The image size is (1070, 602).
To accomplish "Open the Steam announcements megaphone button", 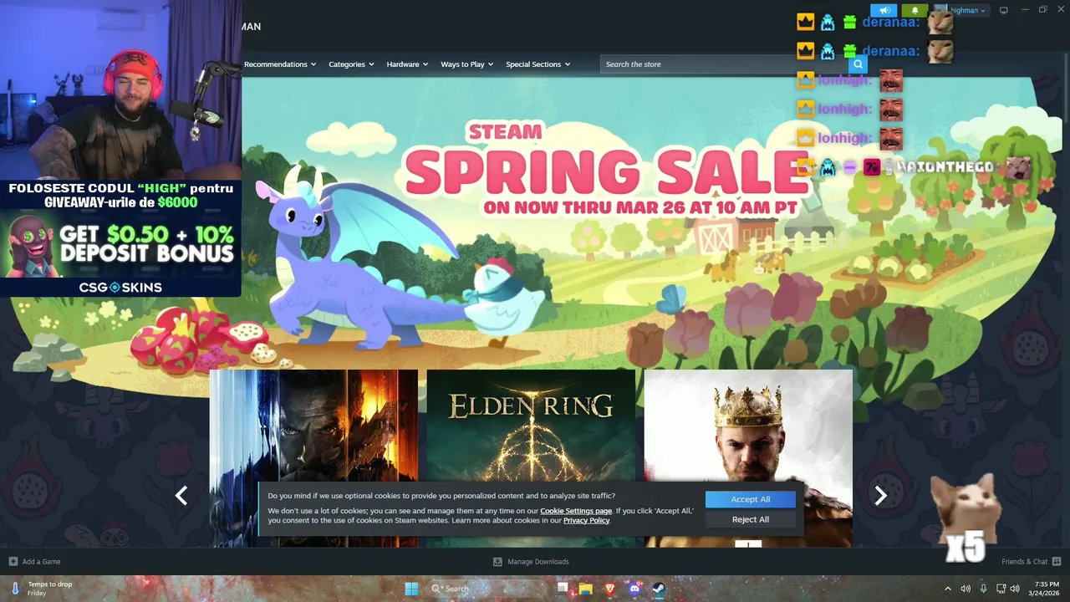I will pyautogui.click(x=884, y=11).
